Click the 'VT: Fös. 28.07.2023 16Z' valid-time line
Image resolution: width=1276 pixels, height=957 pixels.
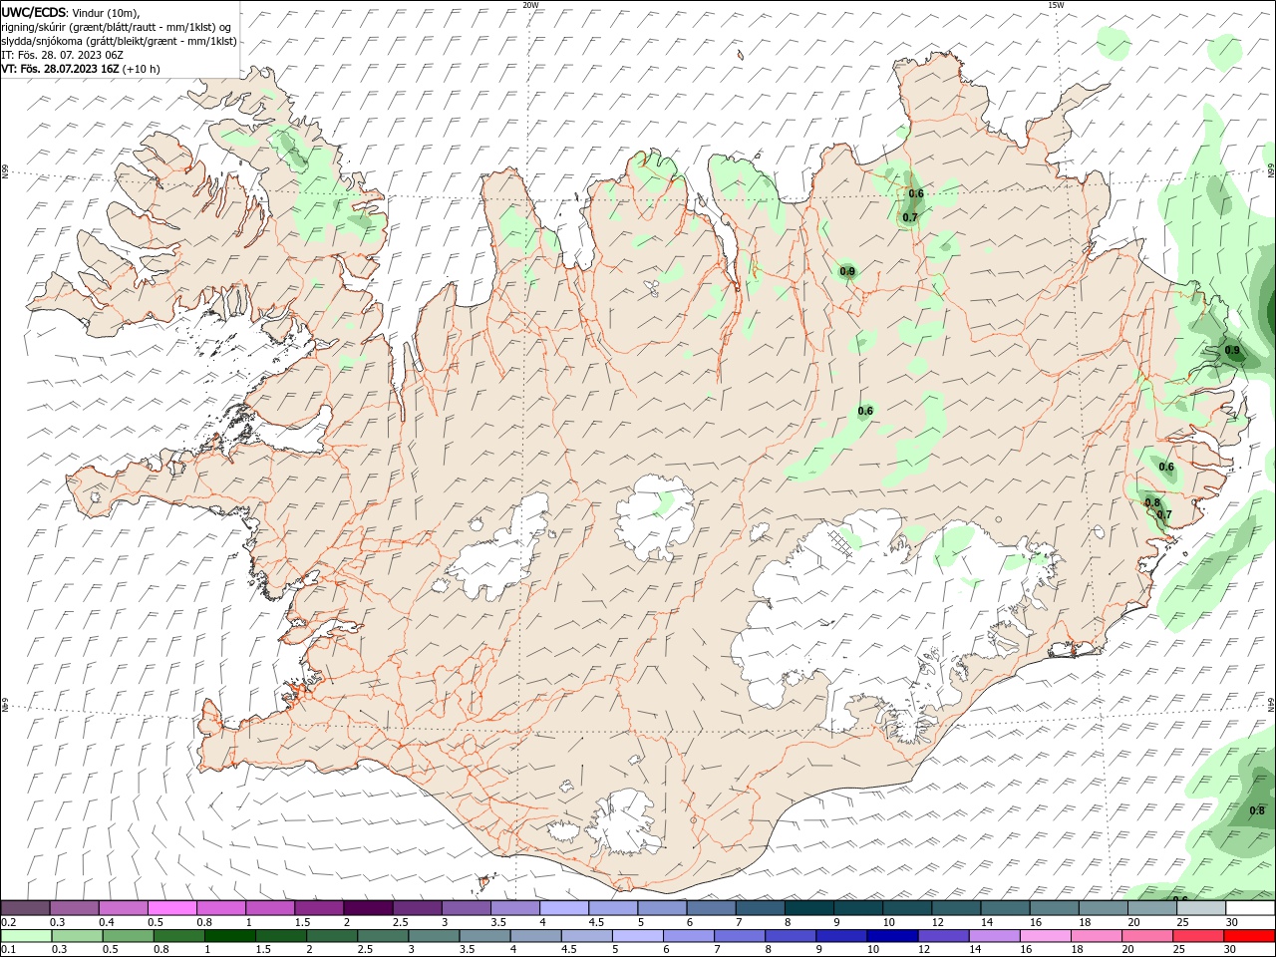[x=62, y=69]
